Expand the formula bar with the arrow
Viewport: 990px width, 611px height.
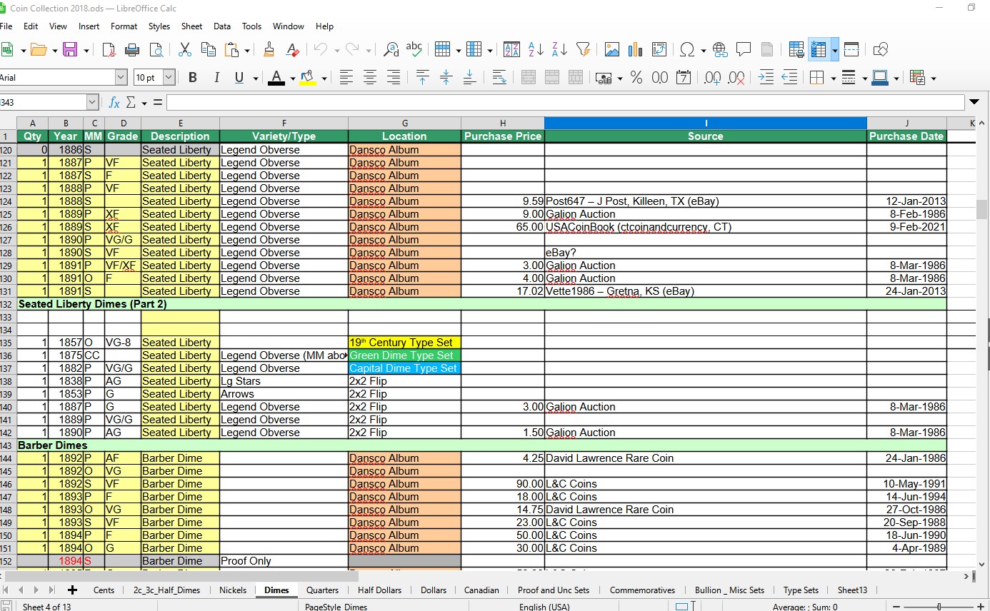coord(974,102)
